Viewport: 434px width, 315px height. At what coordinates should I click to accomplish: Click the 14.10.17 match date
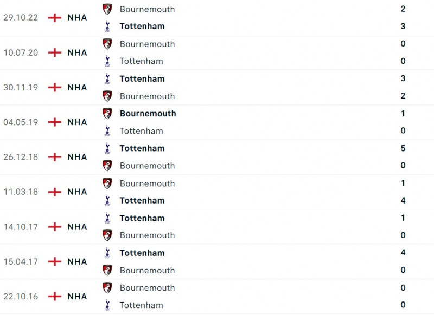pyautogui.click(x=21, y=227)
